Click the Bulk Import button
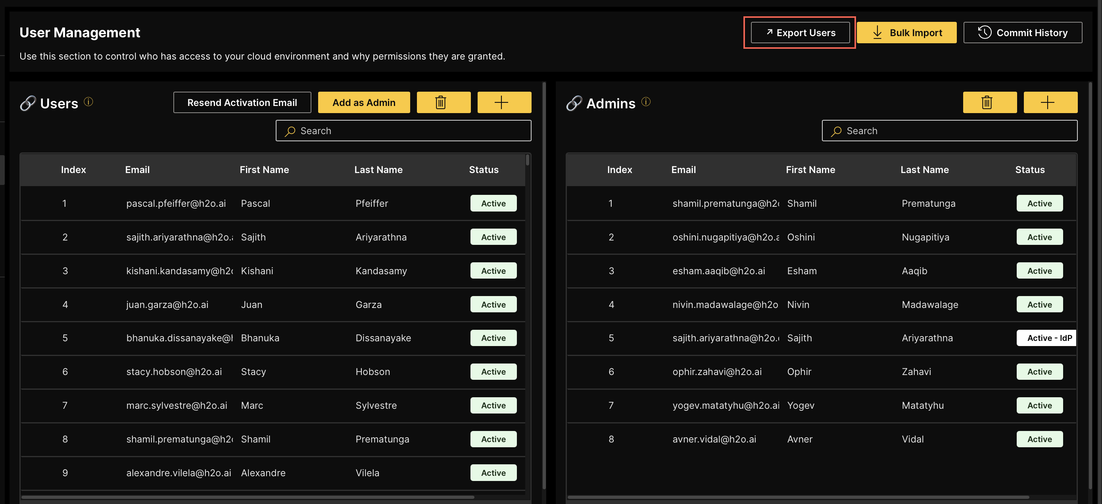 click(906, 32)
